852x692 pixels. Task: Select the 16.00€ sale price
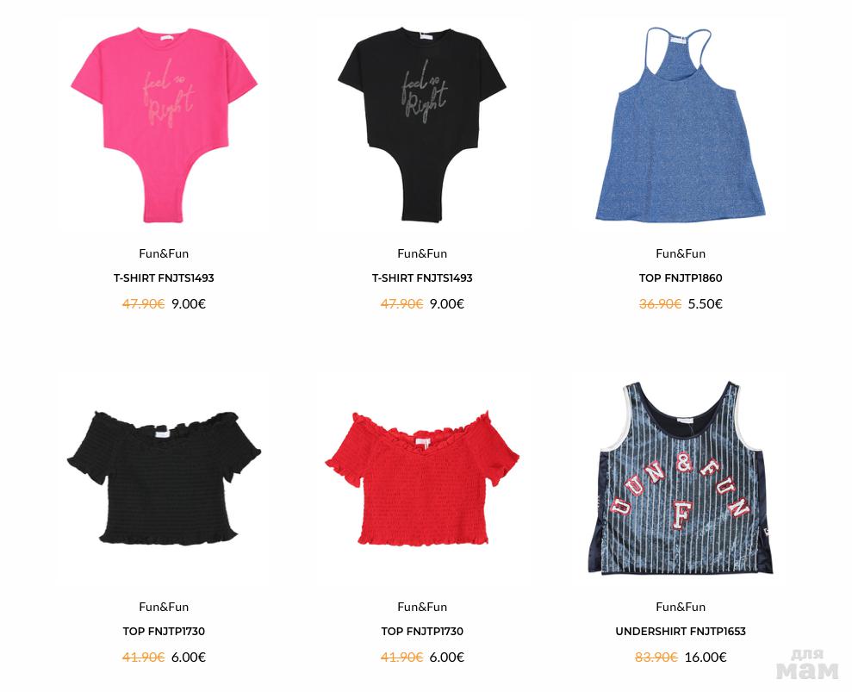click(x=706, y=658)
